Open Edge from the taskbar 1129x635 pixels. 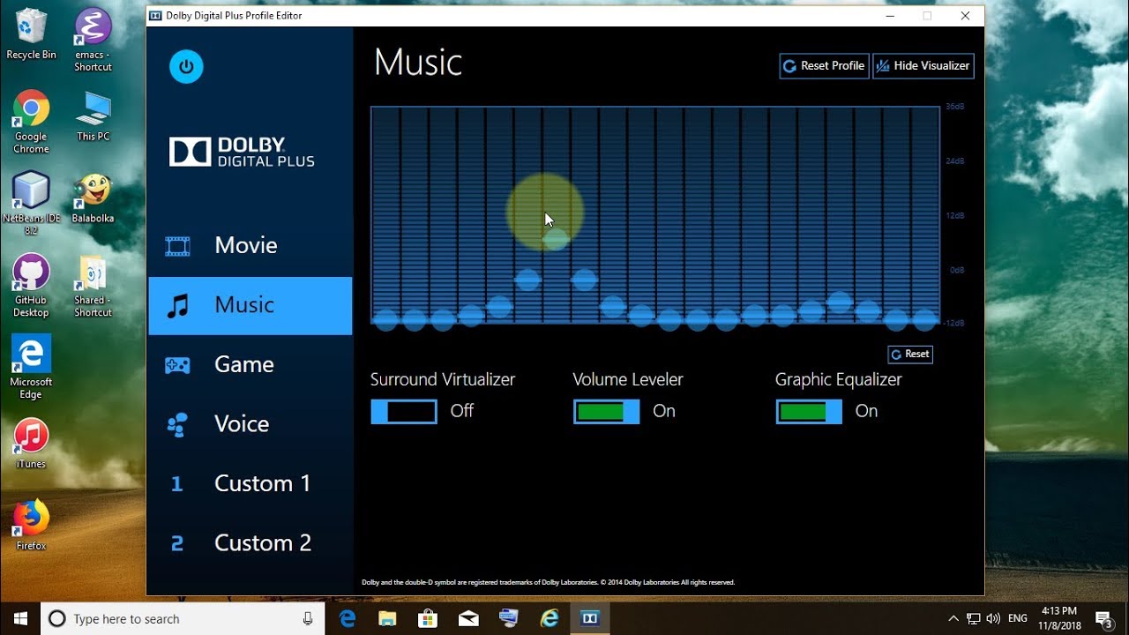(348, 619)
